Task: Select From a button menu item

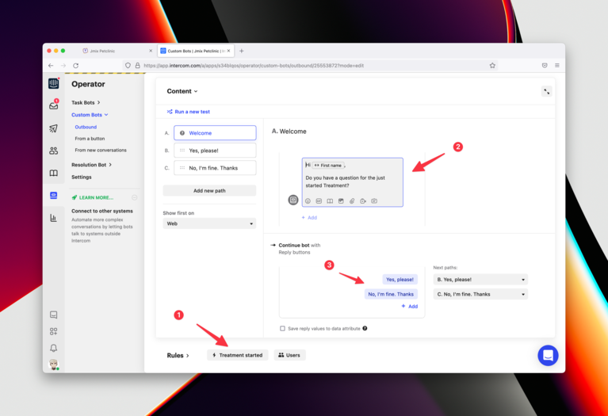Action: pyautogui.click(x=90, y=139)
